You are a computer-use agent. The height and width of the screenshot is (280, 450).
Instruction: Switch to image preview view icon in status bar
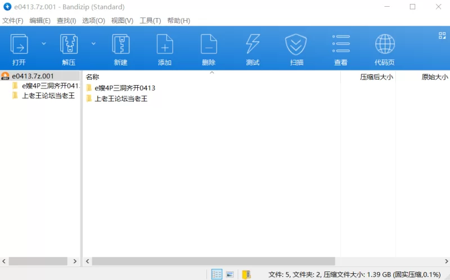(230, 274)
